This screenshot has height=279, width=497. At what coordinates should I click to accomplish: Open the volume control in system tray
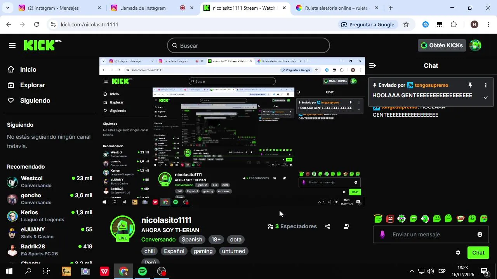(x=431, y=271)
